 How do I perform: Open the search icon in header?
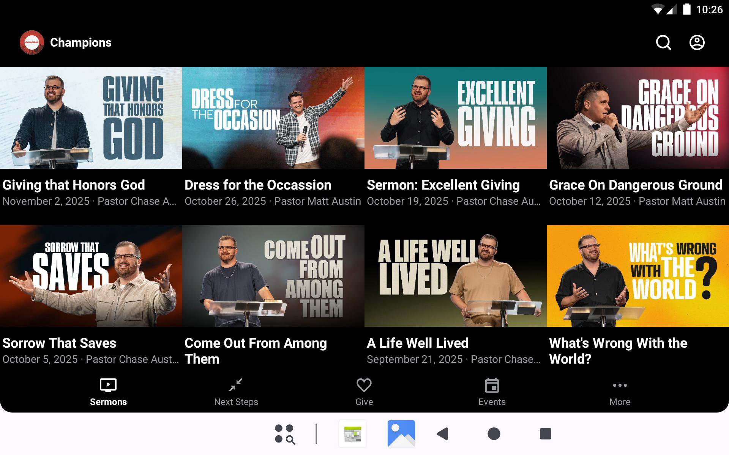tap(663, 42)
